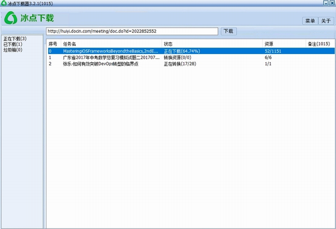Image resolution: width=336 pixels, height=229 pixels.
Task: Sort by the 状态 column header
Action: tap(212, 44)
